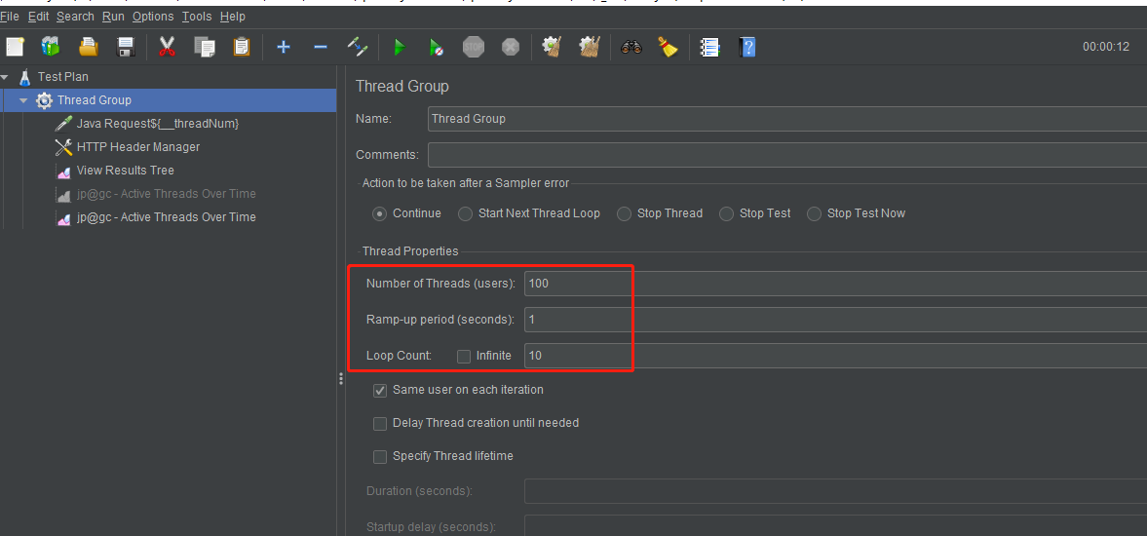Collapse all nodes with minus icon

point(321,48)
